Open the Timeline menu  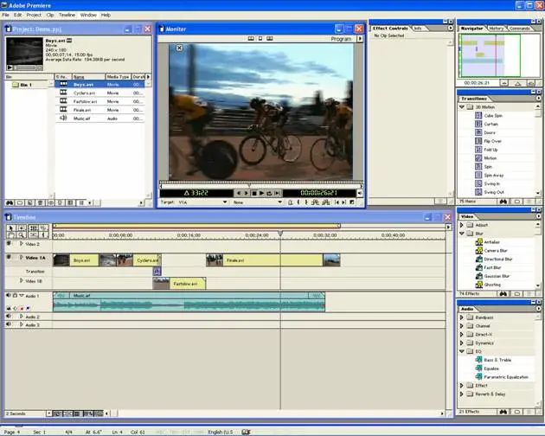pyautogui.click(x=67, y=15)
